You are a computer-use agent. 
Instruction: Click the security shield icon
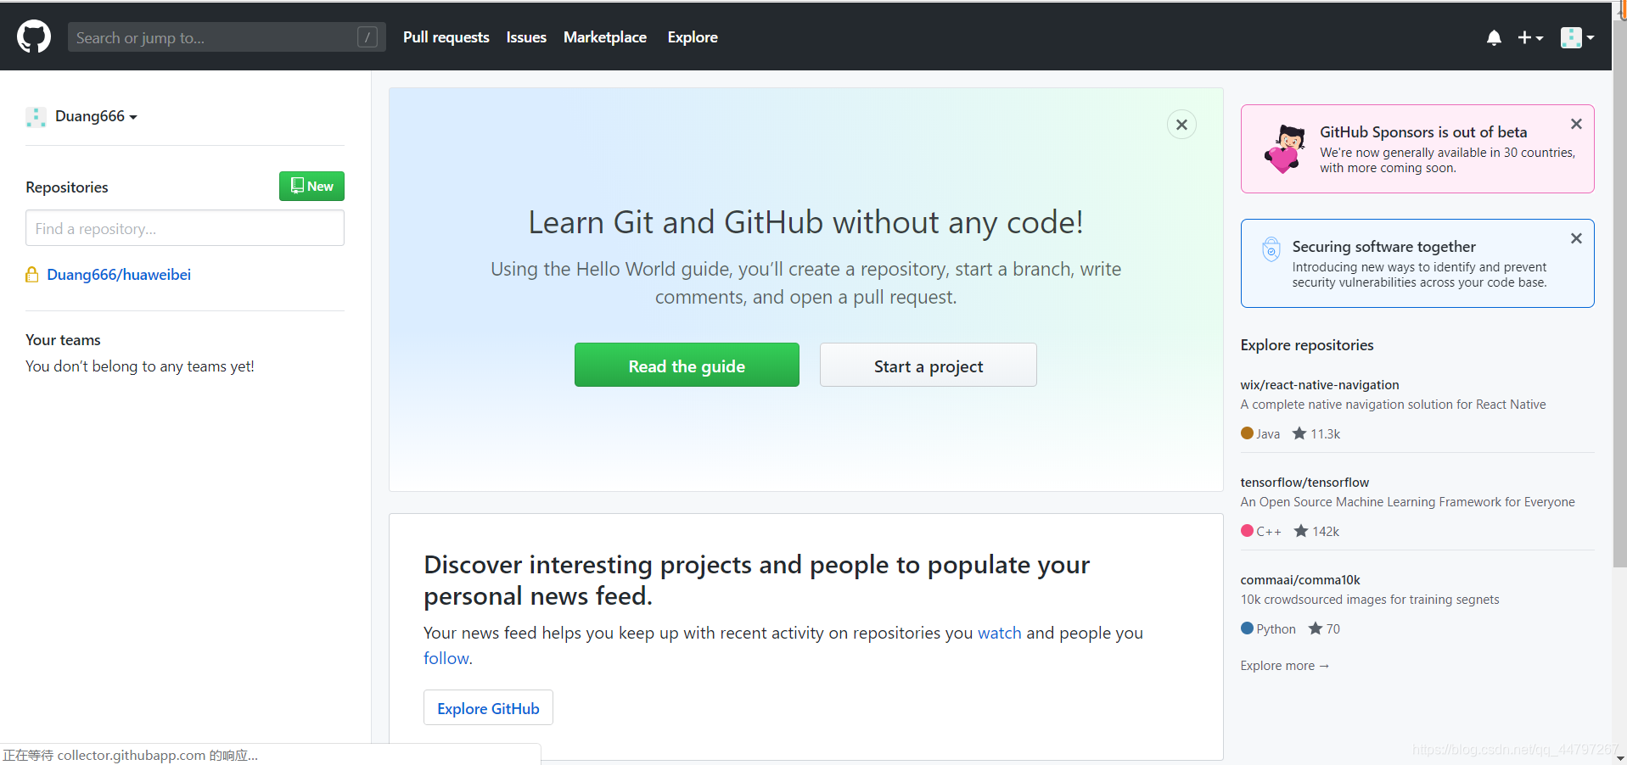click(x=1271, y=249)
